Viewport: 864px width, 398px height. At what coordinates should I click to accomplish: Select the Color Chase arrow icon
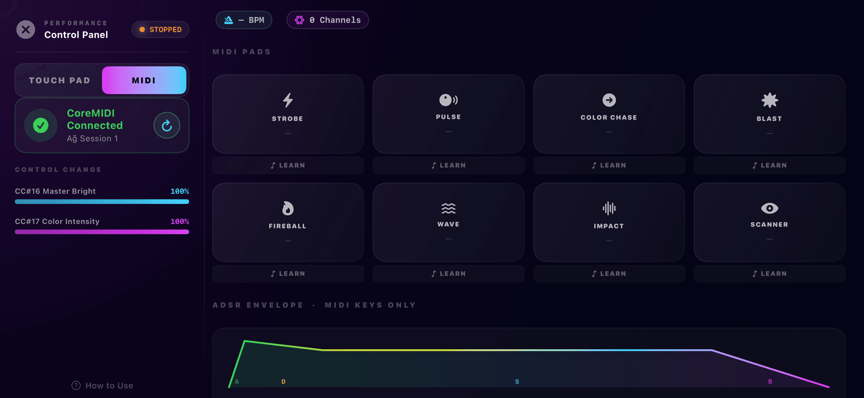tap(608, 99)
